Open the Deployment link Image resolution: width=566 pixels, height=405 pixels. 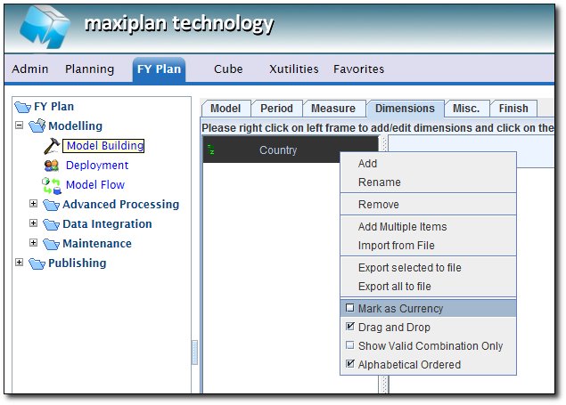[97, 166]
